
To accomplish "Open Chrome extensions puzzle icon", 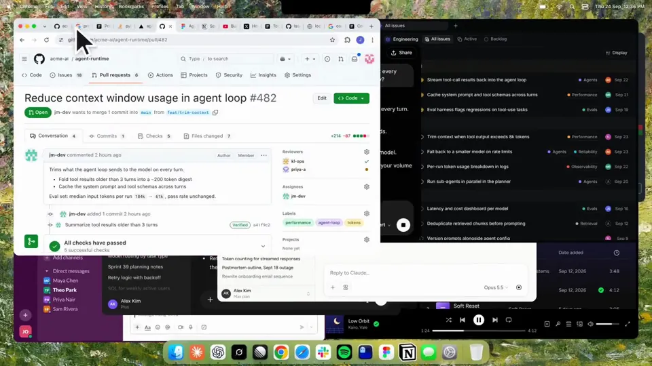I will pos(347,40).
